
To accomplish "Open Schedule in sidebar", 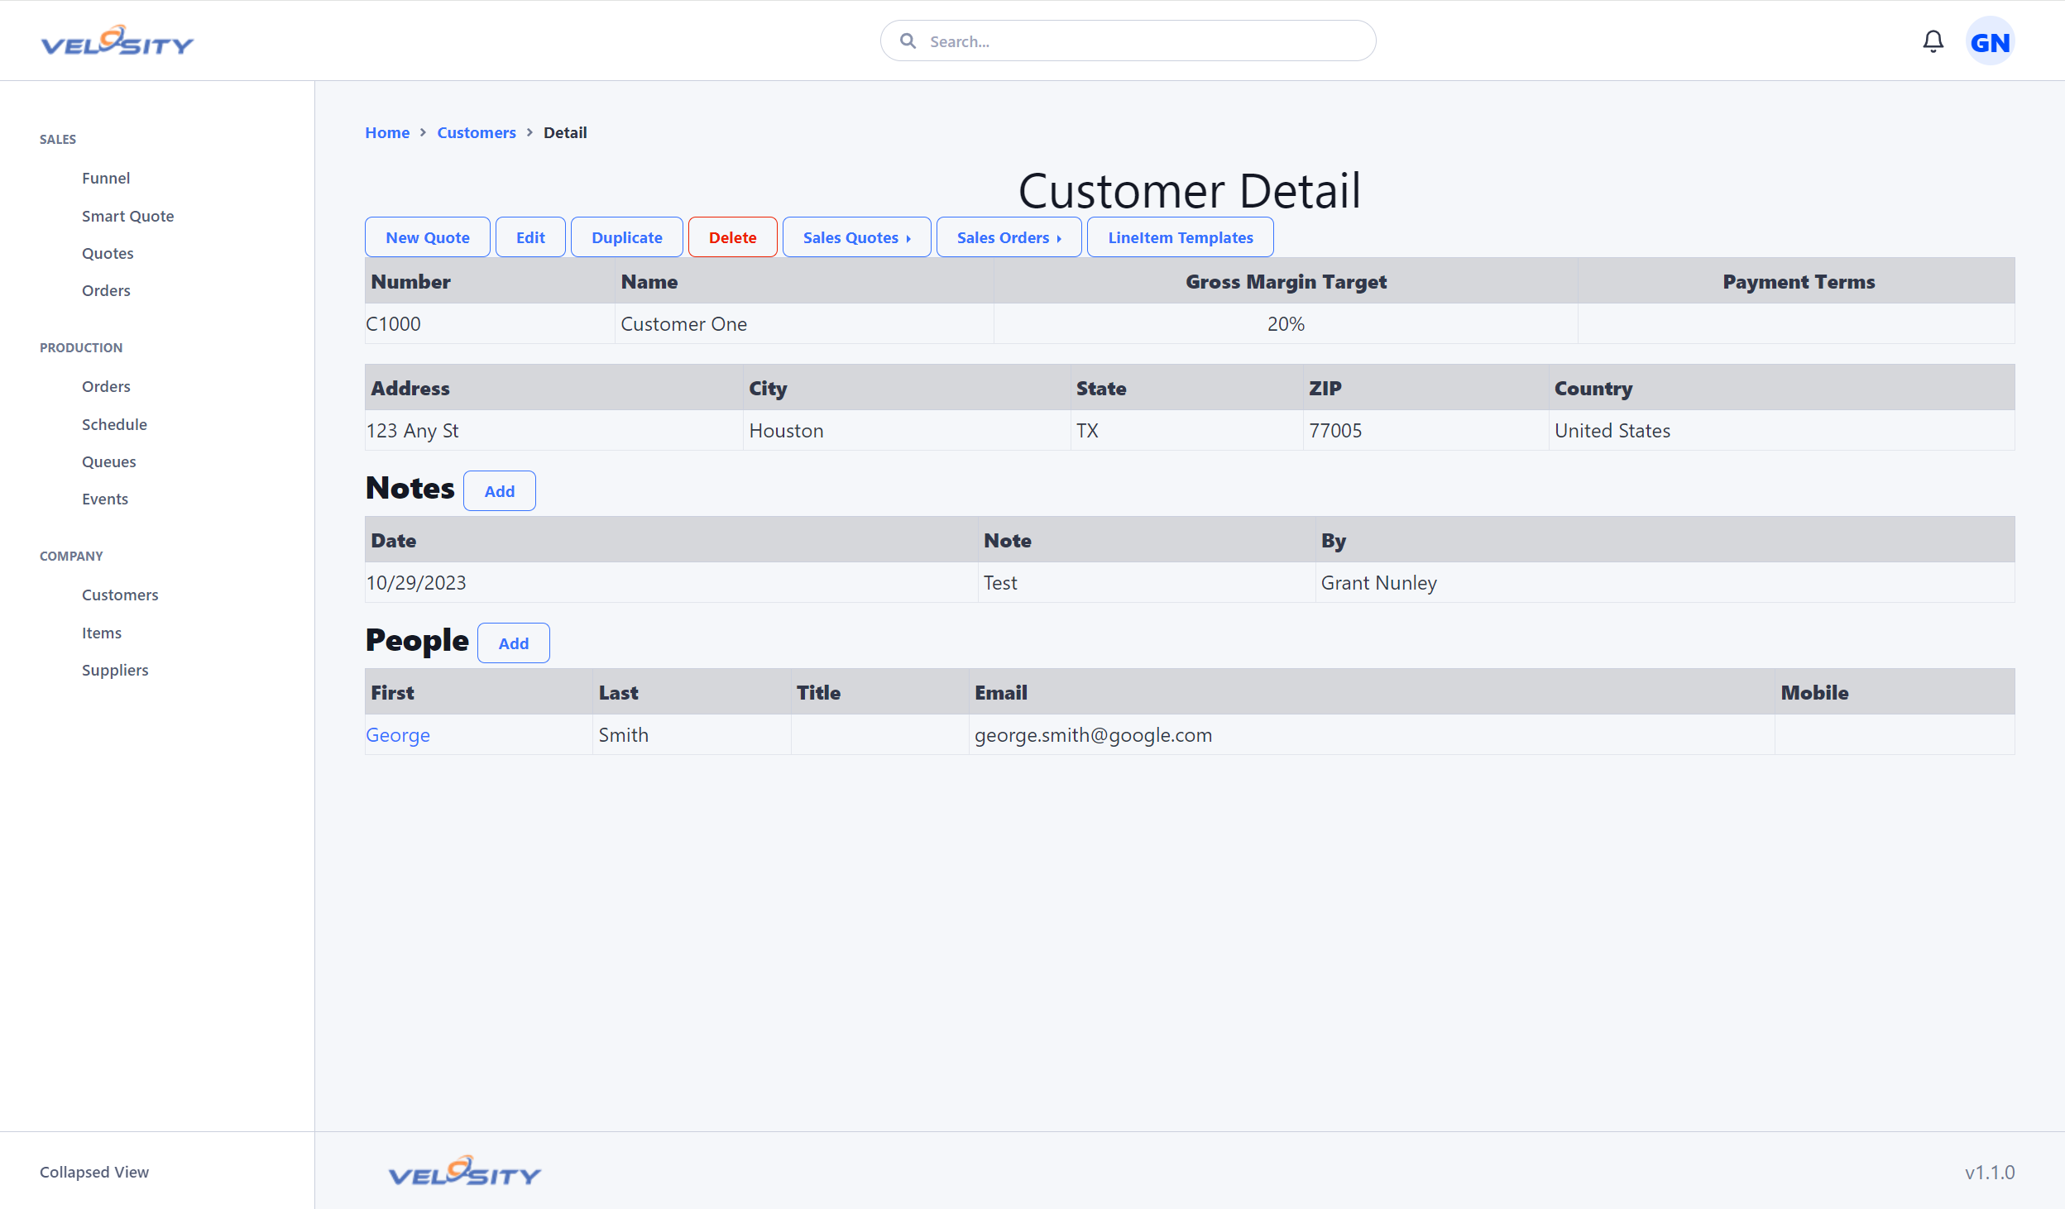I will (114, 424).
